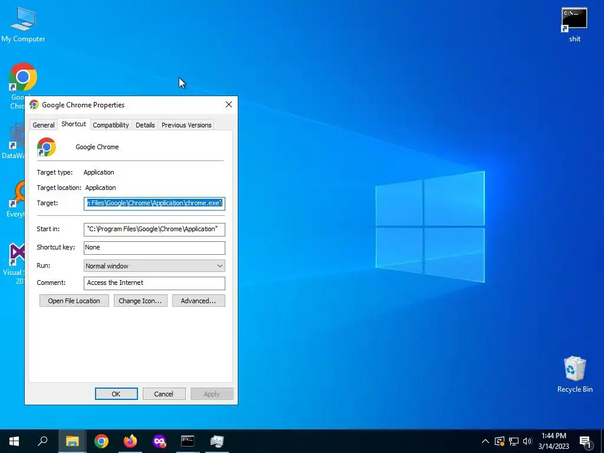Image resolution: width=604 pixels, height=453 pixels.
Task: Confirm with the OK button
Action: [116, 393]
